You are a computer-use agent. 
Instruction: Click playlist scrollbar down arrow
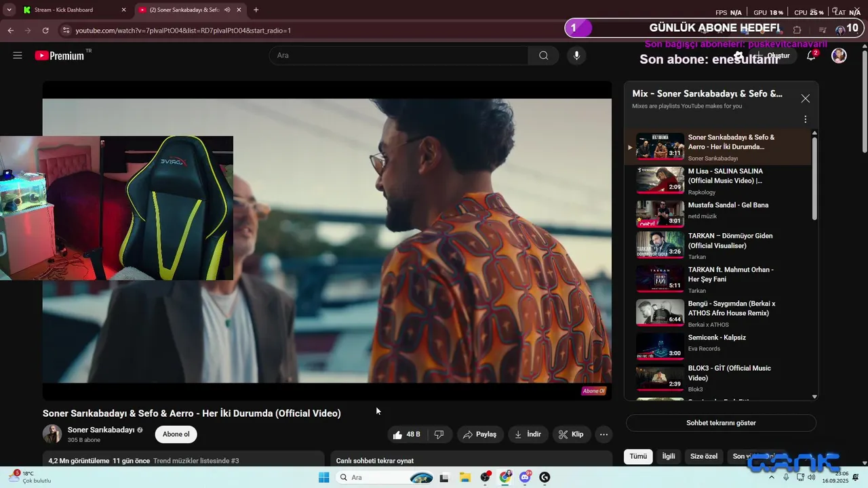(814, 396)
